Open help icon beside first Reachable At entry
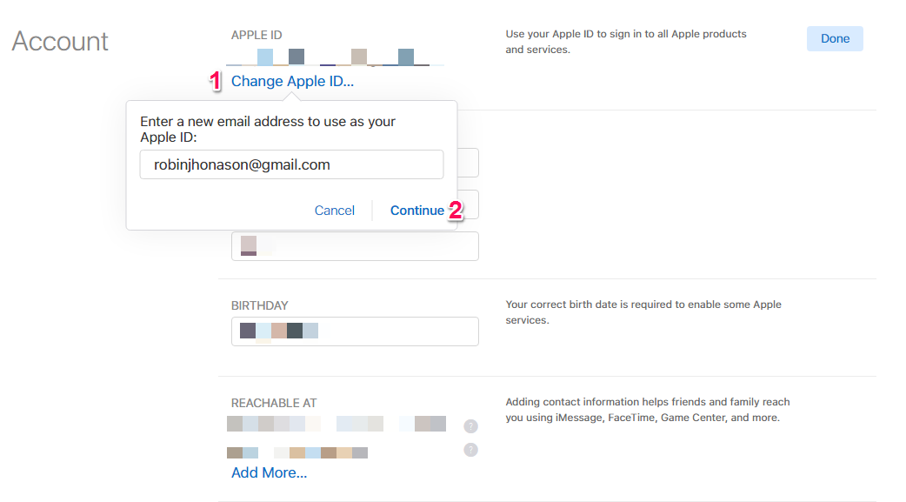Viewport: 906px width, 502px height. [x=471, y=426]
